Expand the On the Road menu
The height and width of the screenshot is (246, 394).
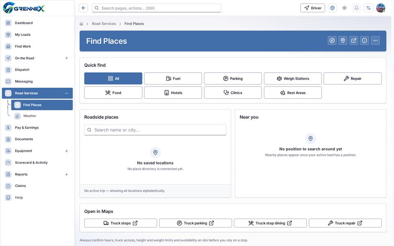pyautogui.click(x=66, y=58)
